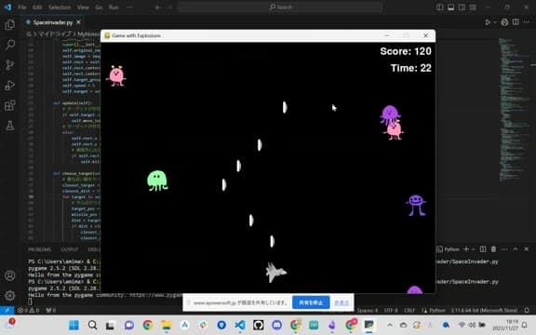This screenshot has height=335, width=536.
Task: Toggle the secondary side bar layout
Action: tap(462, 7)
